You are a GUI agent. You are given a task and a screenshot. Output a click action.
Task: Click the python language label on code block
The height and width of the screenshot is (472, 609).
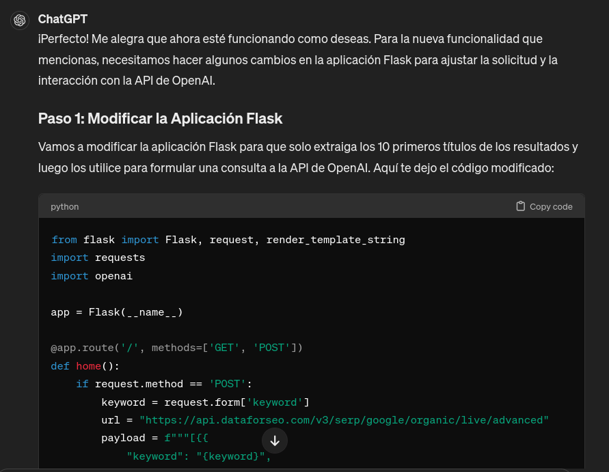click(64, 206)
